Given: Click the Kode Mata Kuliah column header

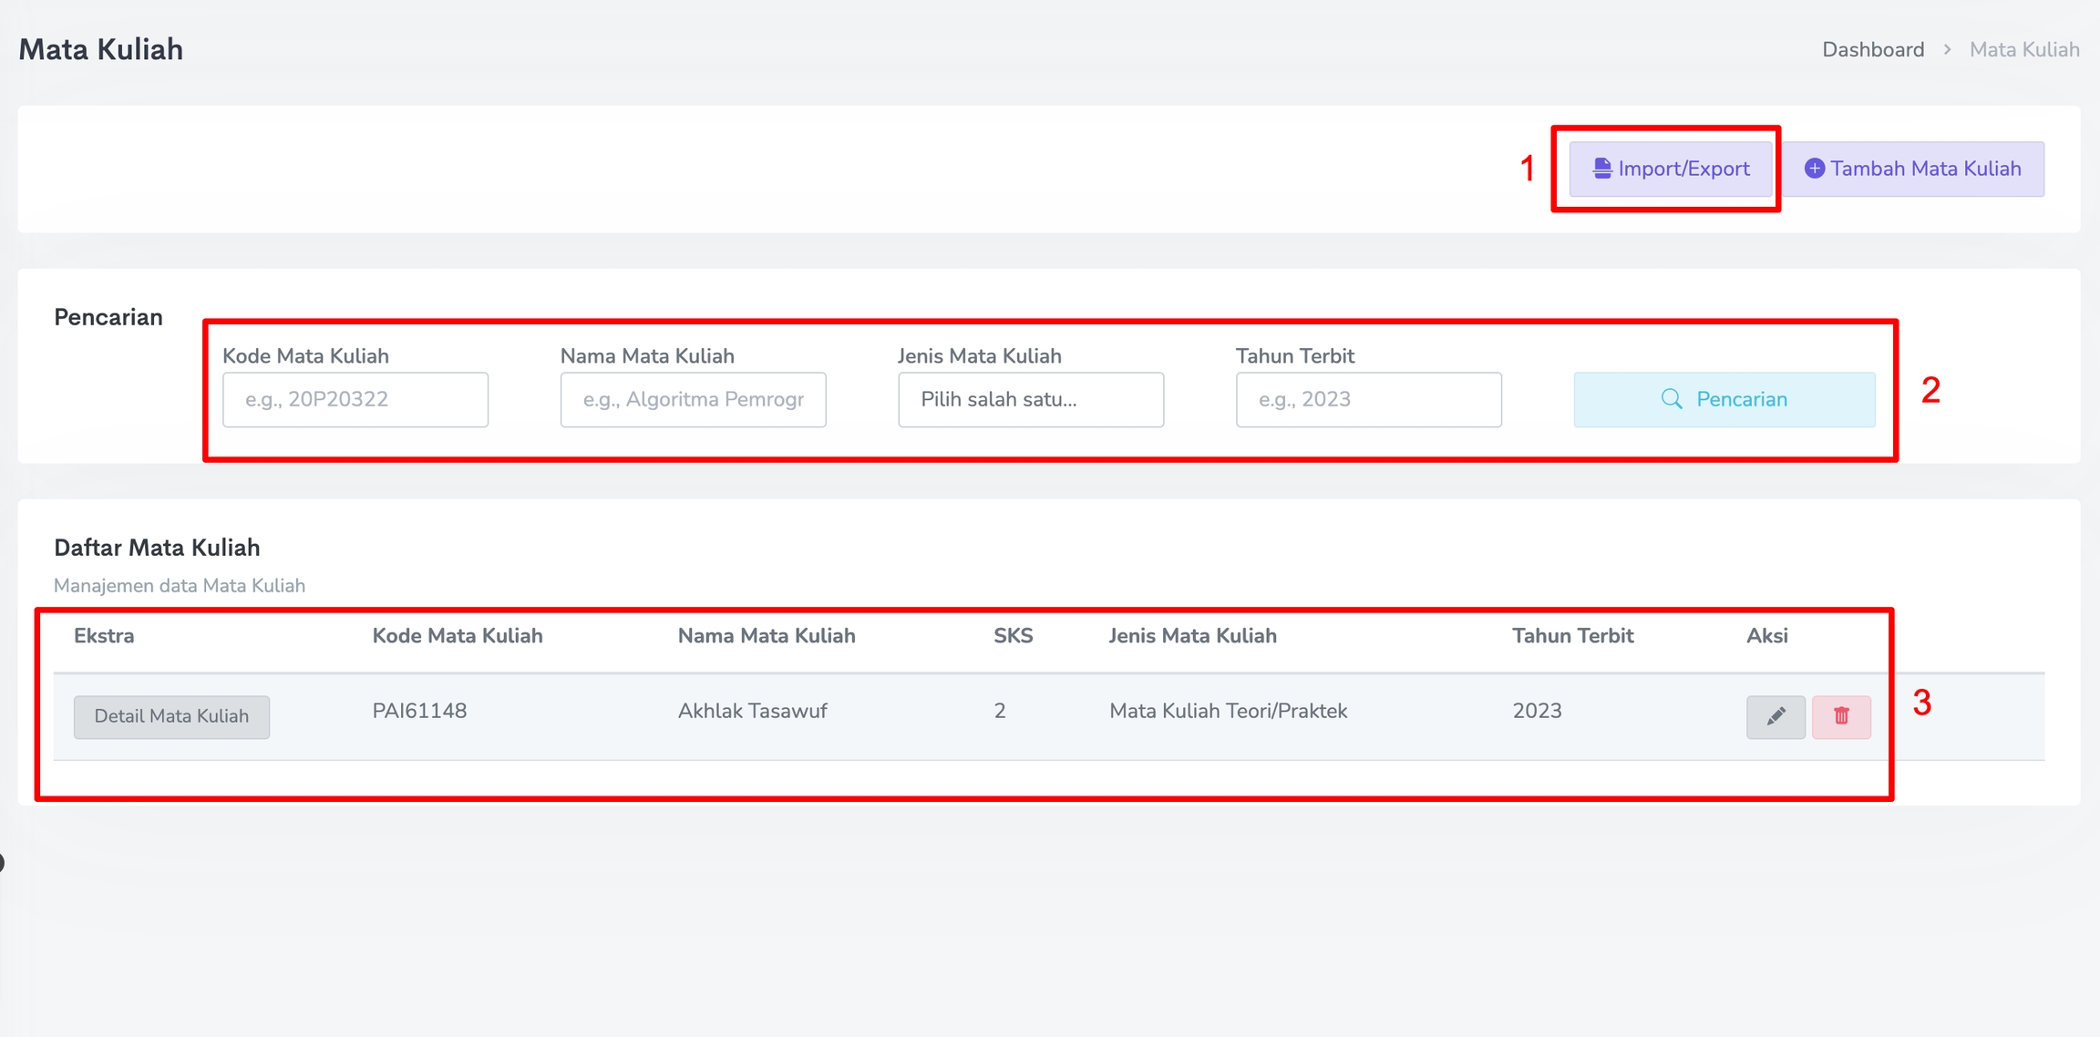Looking at the screenshot, I should [x=457, y=636].
